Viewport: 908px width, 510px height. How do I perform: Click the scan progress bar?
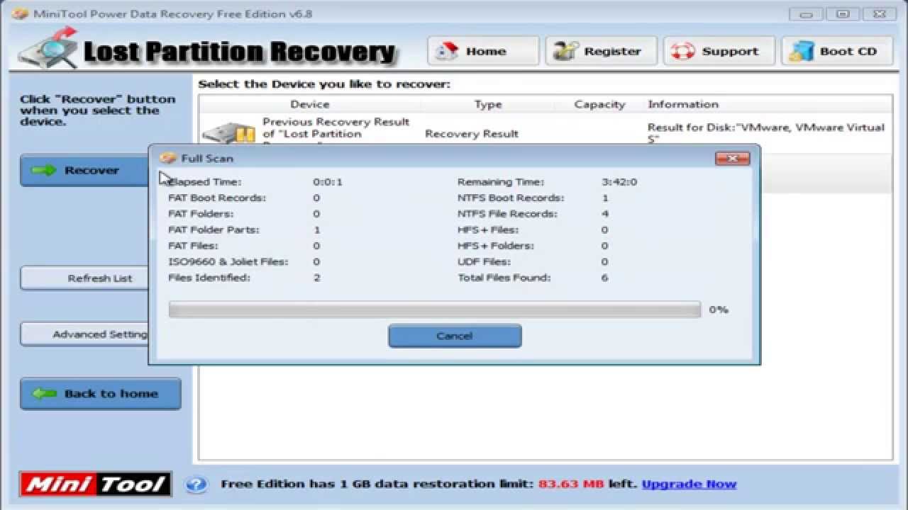pyautogui.click(x=434, y=310)
